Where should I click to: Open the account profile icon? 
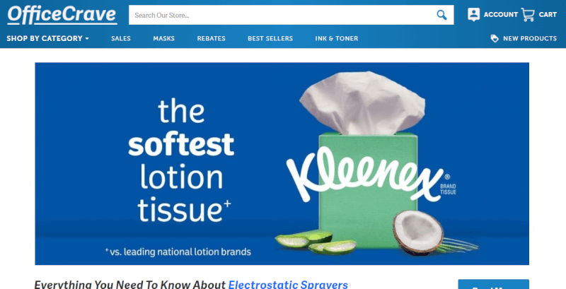[473, 14]
